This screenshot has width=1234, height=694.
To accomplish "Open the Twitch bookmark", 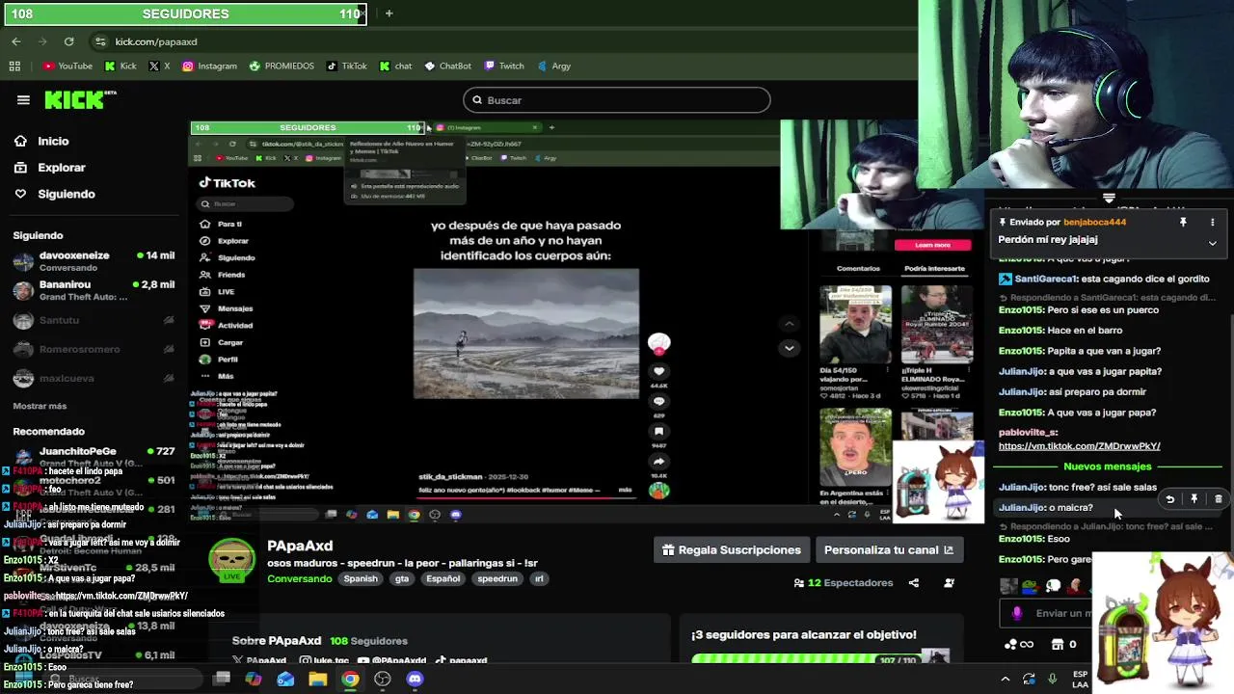I will click(x=503, y=66).
